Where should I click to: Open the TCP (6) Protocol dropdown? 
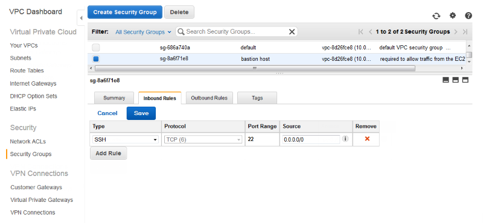[203, 140]
